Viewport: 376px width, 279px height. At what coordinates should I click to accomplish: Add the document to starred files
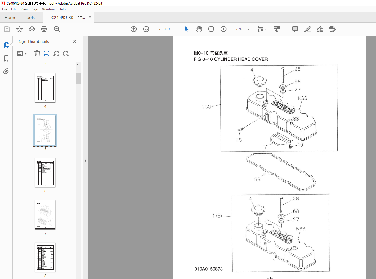click(20, 29)
